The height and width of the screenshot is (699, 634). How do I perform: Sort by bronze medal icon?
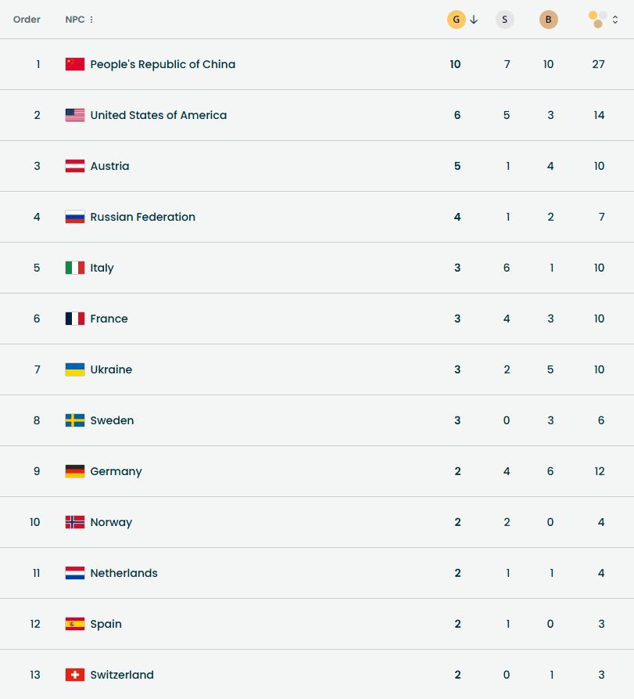[x=549, y=20]
